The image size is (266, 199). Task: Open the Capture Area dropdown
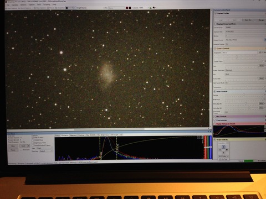click(x=245, y=32)
